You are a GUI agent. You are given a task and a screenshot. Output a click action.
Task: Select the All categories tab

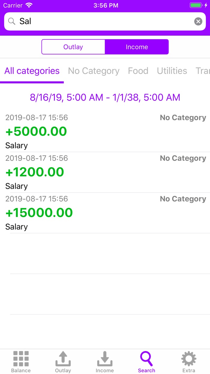point(32,71)
